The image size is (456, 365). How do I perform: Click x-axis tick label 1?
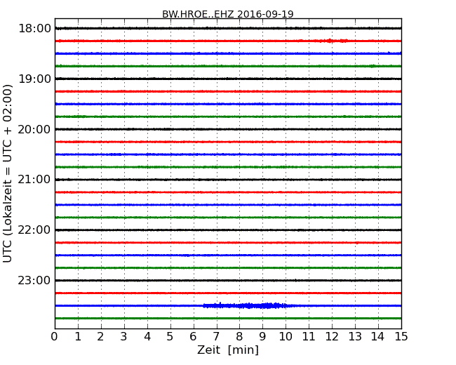78,337
